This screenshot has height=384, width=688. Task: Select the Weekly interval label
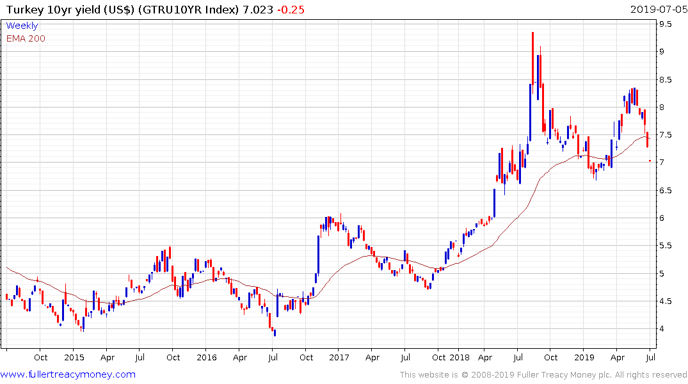[22, 26]
